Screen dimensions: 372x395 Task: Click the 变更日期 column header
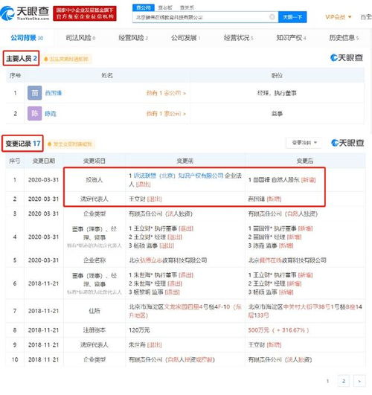(44, 161)
